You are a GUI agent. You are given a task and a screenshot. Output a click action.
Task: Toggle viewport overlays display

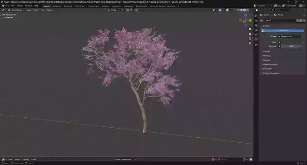coord(227,10)
